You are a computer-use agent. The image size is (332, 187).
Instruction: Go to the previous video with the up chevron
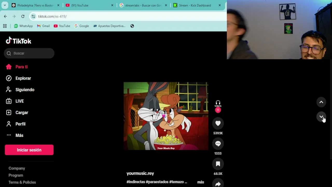tap(321, 102)
